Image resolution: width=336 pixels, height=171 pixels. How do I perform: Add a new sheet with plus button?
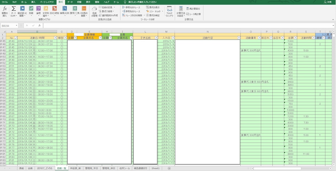[x=169, y=168]
